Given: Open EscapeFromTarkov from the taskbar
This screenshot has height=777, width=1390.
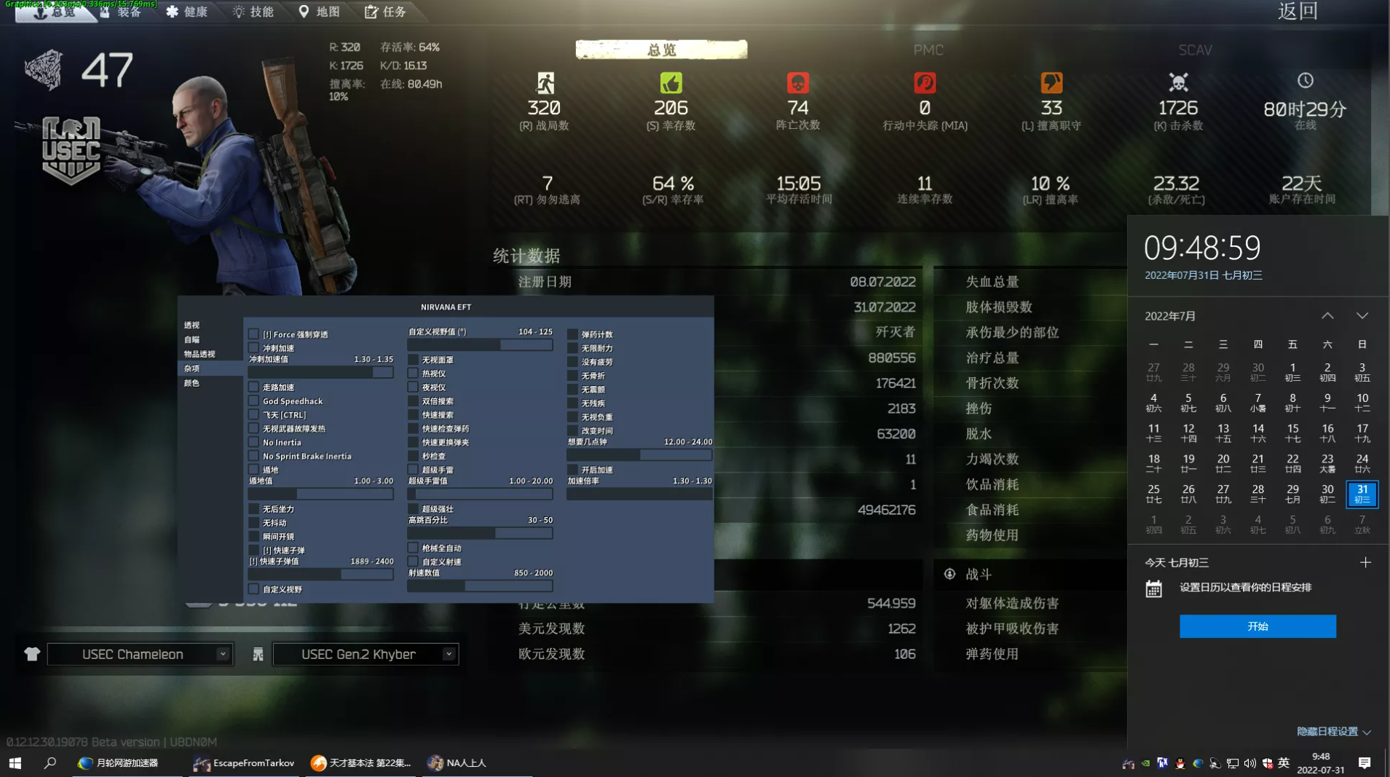Looking at the screenshot, I should coord(244,762).
